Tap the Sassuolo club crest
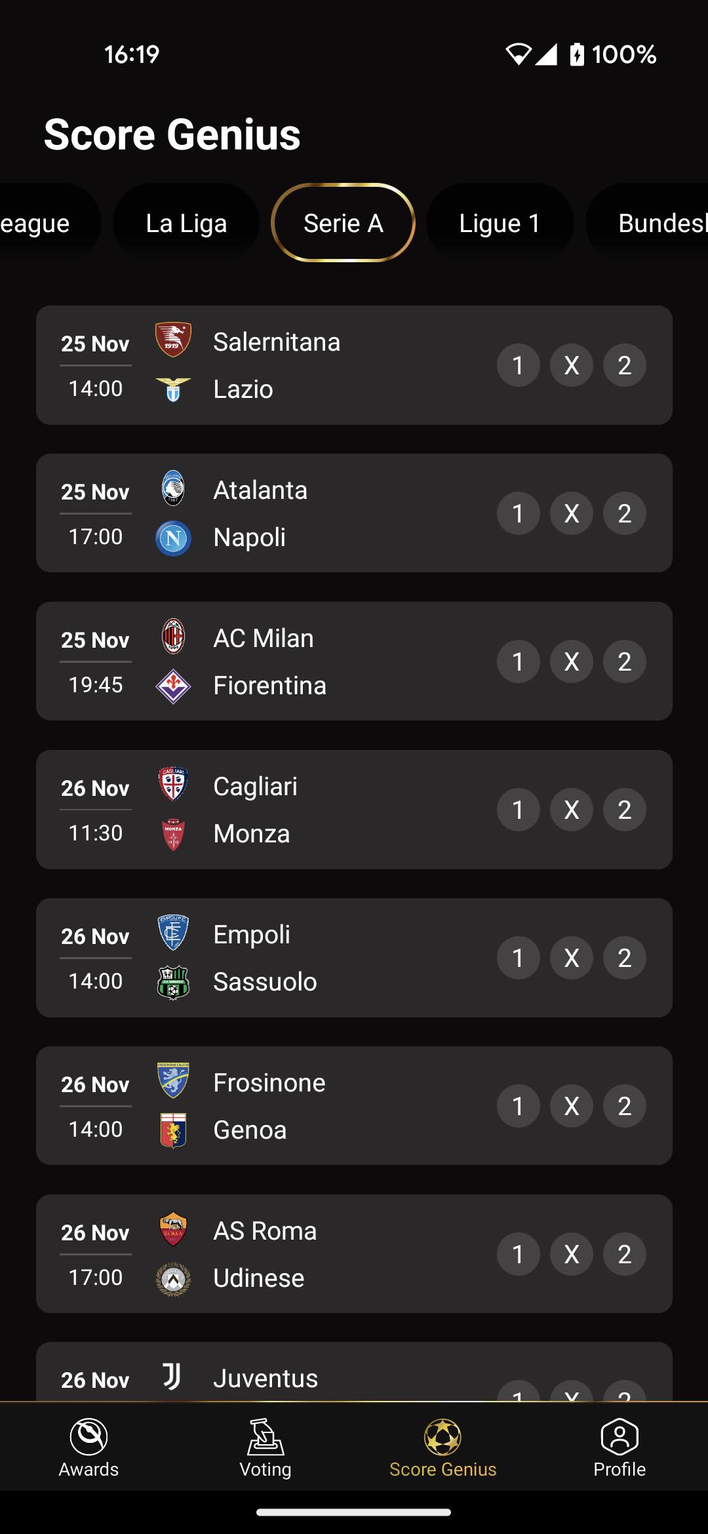Image resolution: width=708 pixels, height=1534 pixels. click(173, 982)
